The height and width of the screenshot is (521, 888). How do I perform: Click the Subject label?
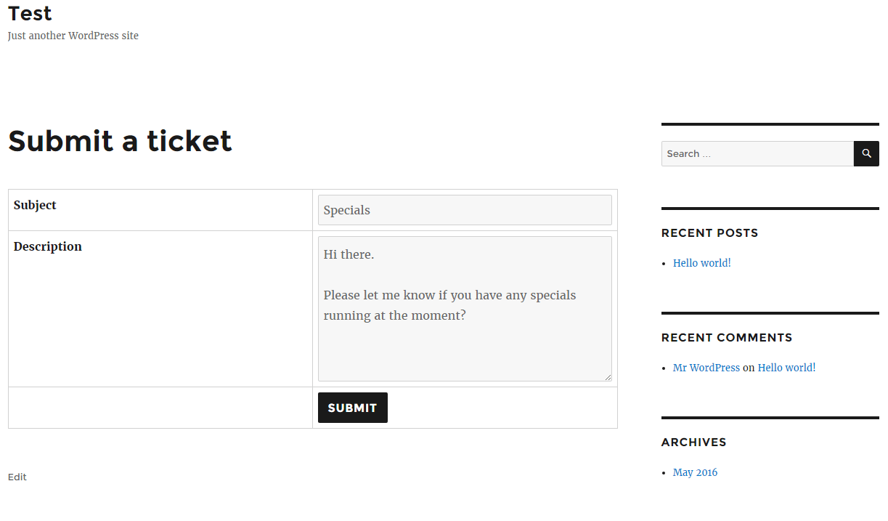[35, 205]
